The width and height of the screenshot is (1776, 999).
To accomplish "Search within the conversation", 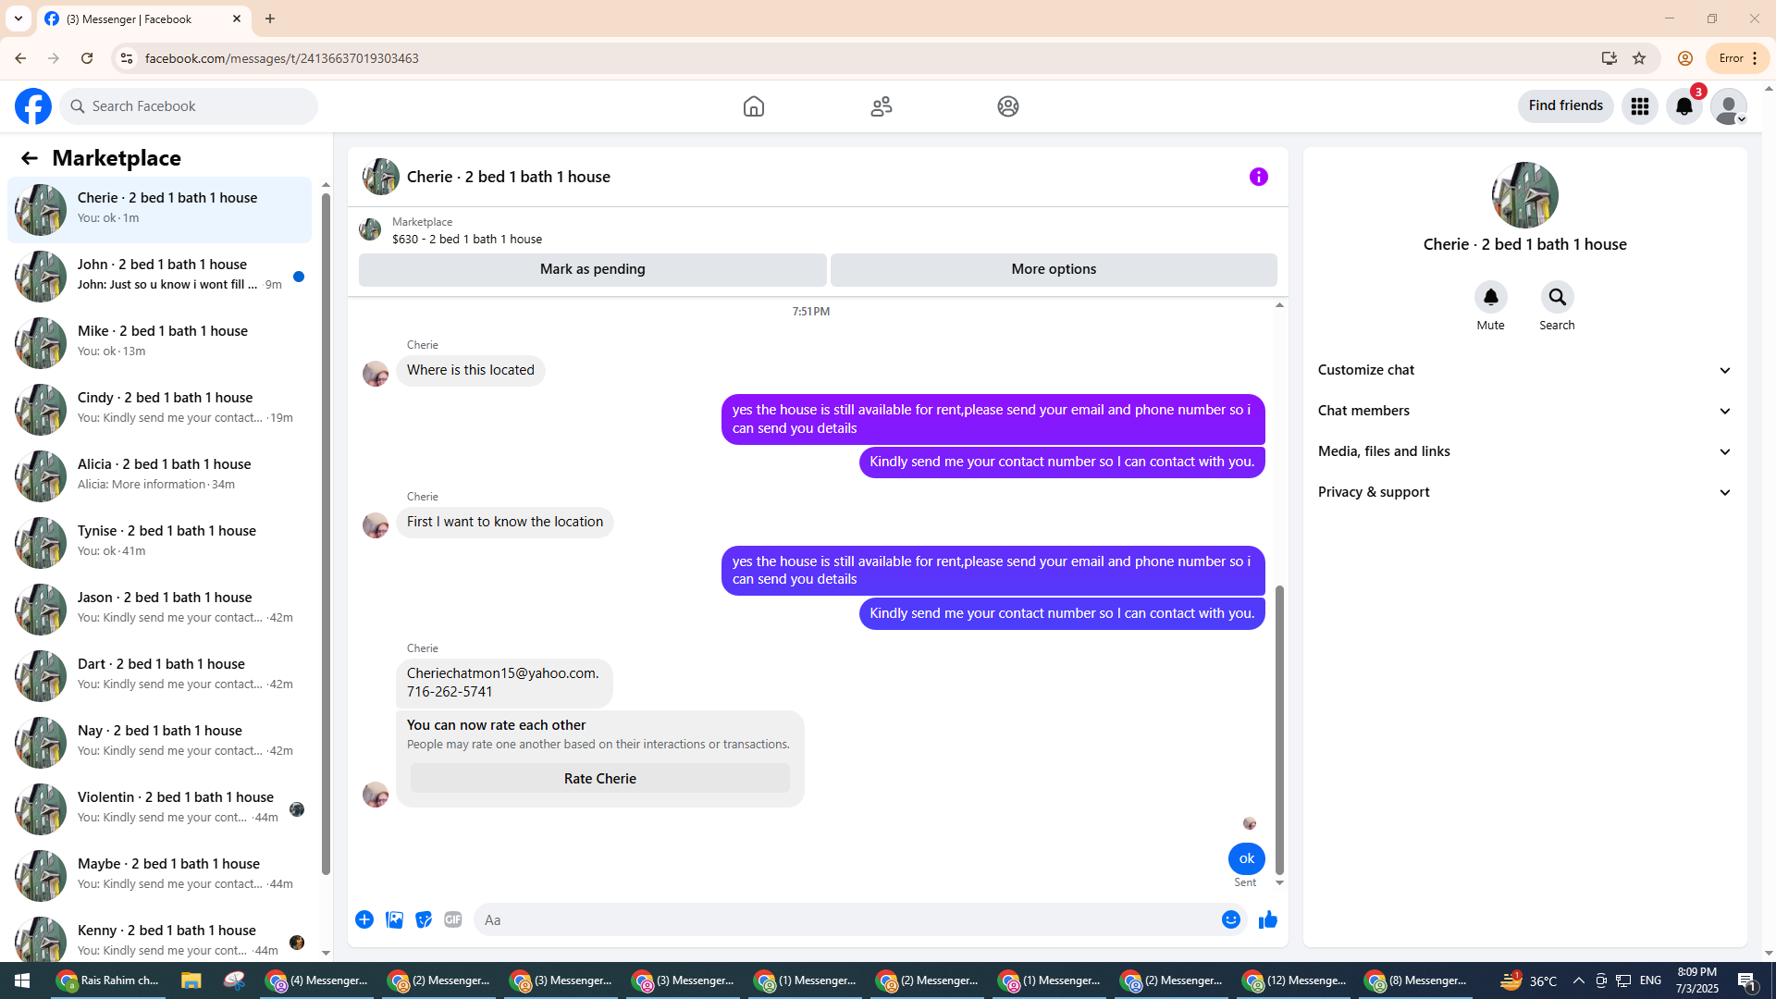I will (x=1557, y=298).
